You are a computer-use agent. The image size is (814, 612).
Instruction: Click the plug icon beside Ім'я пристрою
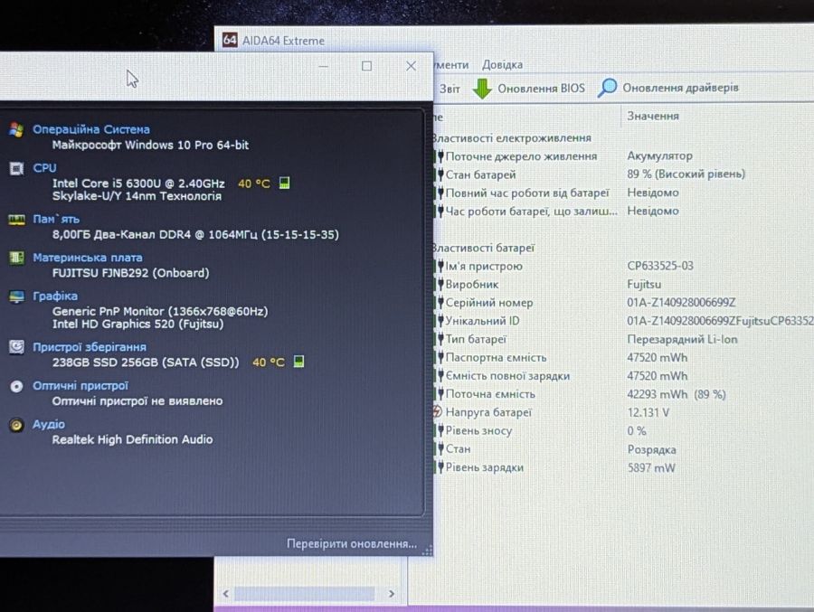tap(440, 267)
